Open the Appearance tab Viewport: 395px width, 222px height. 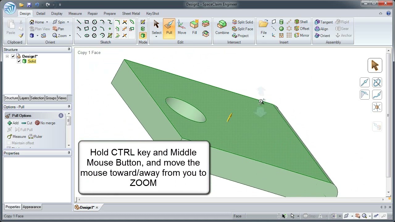(x=31, y=207)
